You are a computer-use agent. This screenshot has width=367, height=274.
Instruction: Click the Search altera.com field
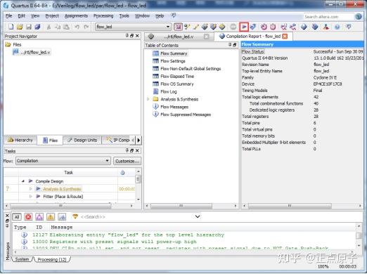point(328,17)
